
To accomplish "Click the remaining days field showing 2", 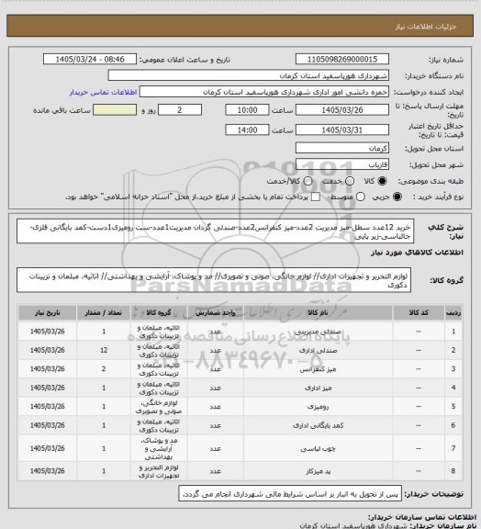I will click(x=180, y=110).
